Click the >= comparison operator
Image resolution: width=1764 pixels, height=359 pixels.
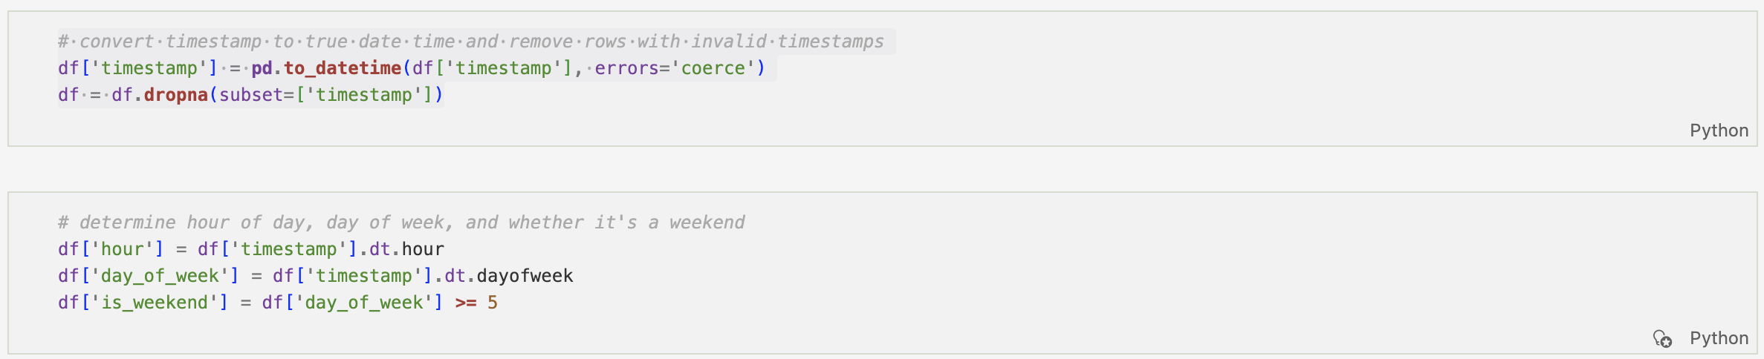coord(466,303)
